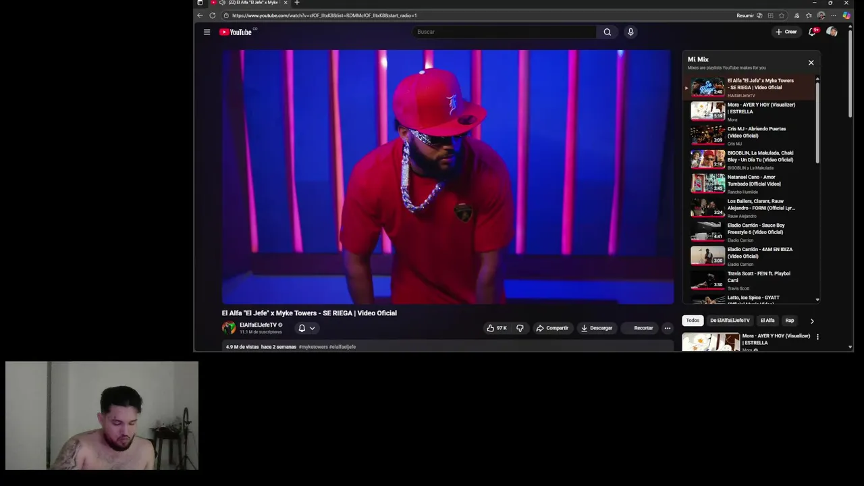The height and width of the screenshot is (486, 864).
Task: Click the Mi Mix playlist scrollbar
Action: (817, 122)
